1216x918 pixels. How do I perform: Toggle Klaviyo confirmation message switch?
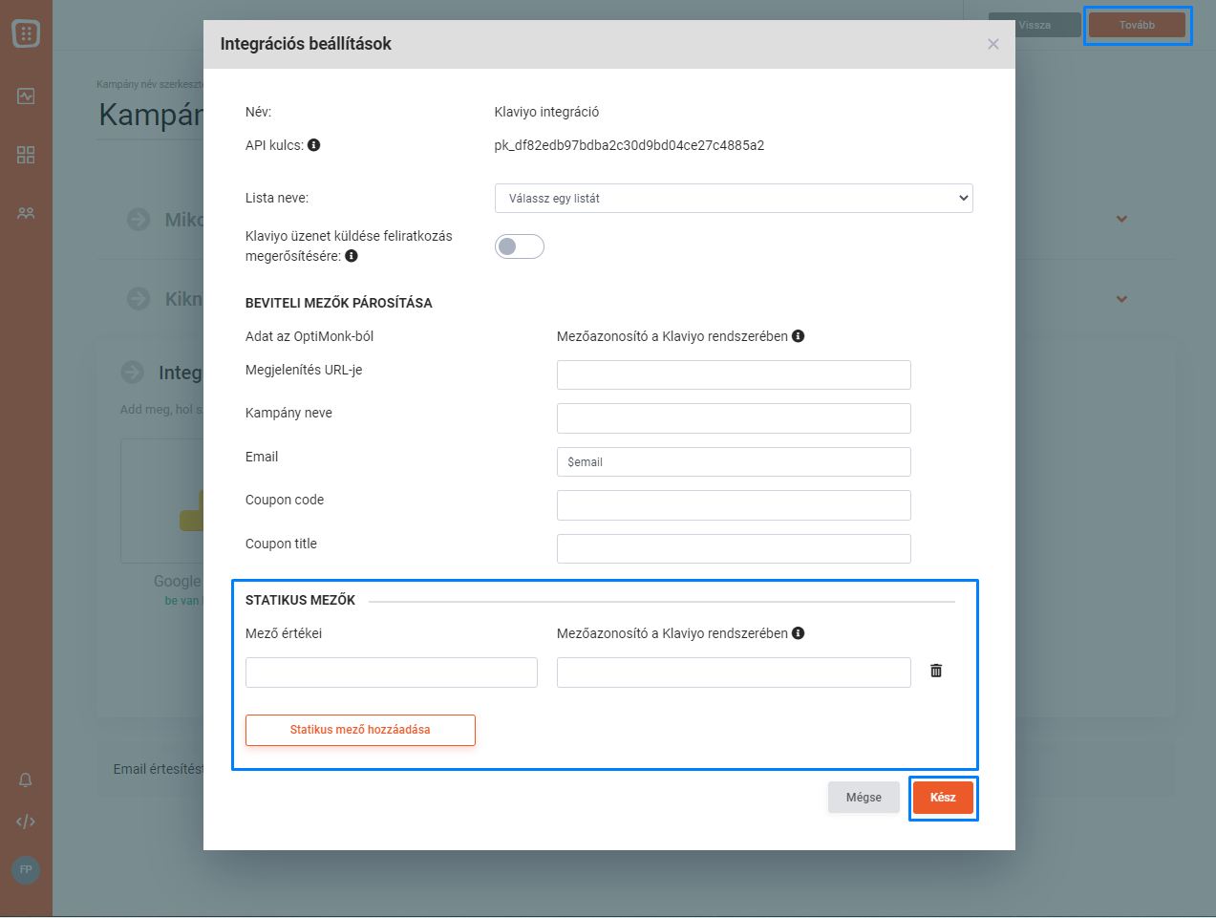coord(520,246)
